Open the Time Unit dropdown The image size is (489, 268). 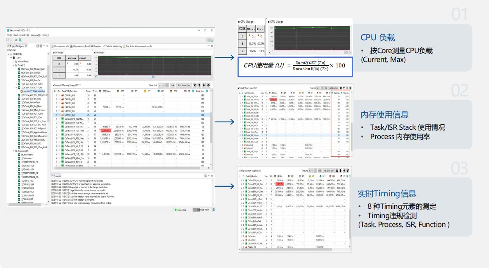point(161,85)
